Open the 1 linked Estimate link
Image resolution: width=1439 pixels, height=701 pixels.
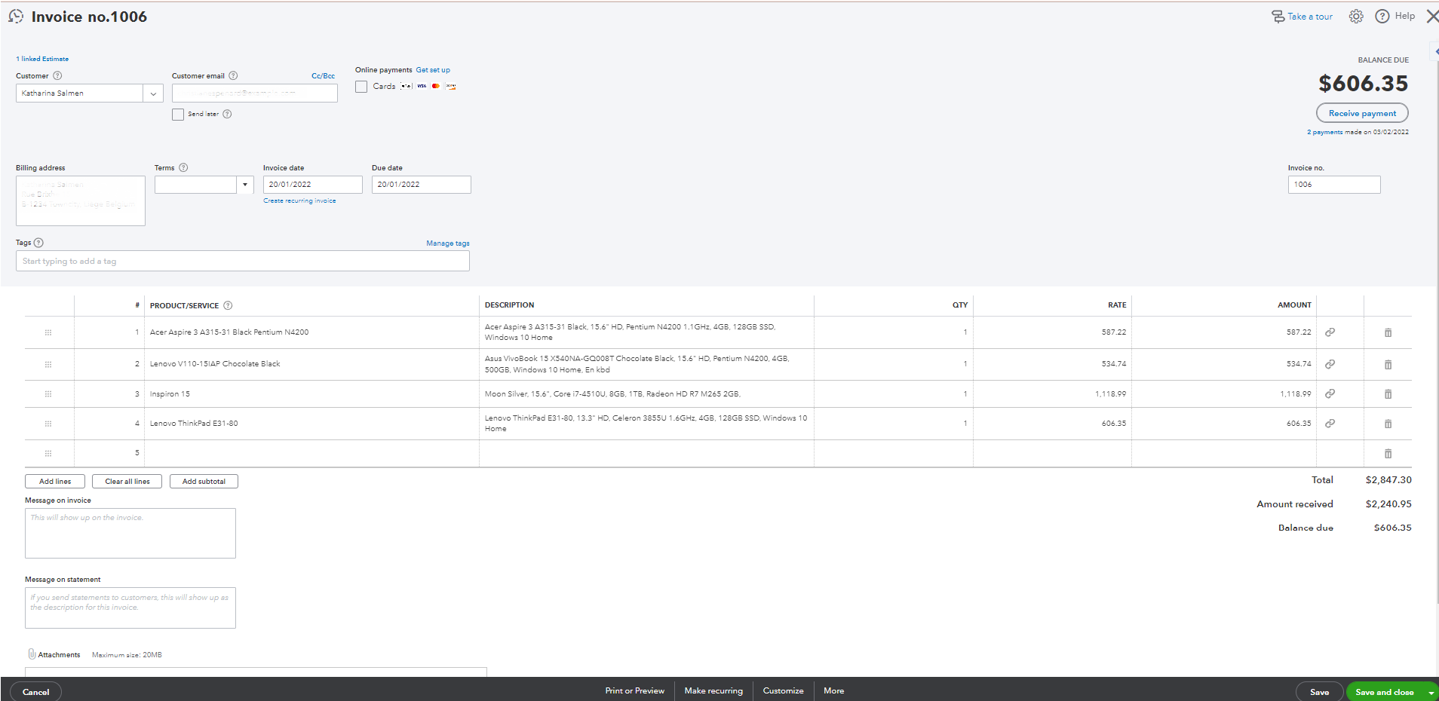pos(42,59)
